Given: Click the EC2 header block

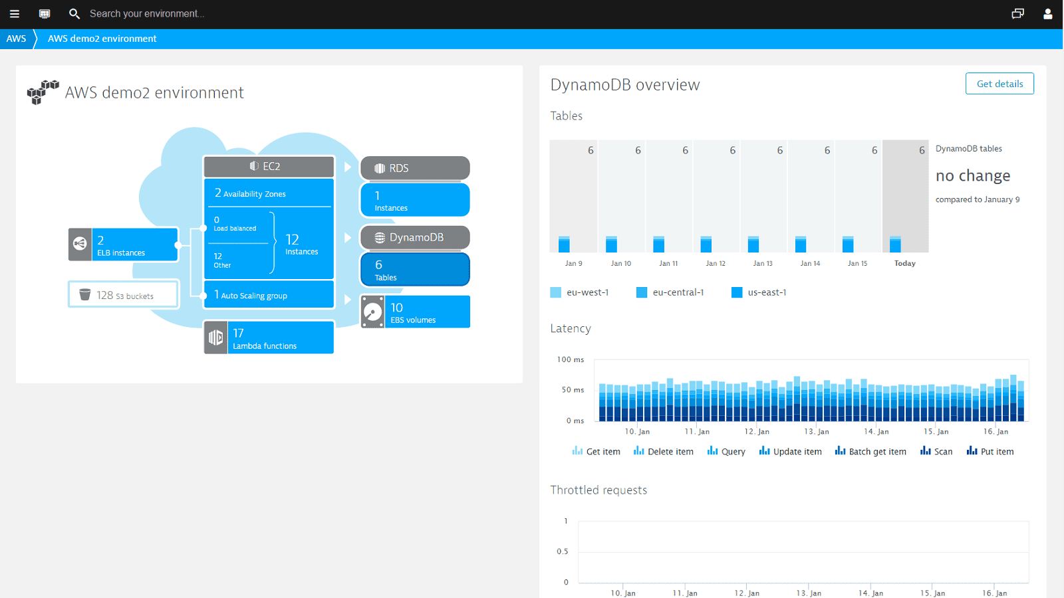Looking at the screenshot, I should (269, 166).
